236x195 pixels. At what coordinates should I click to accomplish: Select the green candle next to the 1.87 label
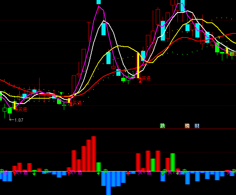tap(10, 110)
